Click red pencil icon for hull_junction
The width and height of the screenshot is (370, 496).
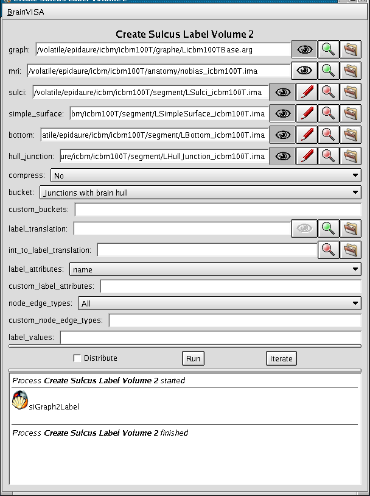point(307,156)
